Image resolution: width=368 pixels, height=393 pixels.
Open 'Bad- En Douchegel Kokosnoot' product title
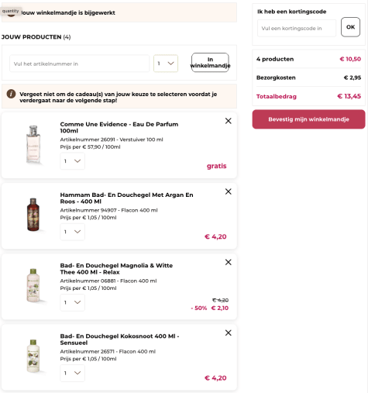pyautogui.click(x=119, y=340)
